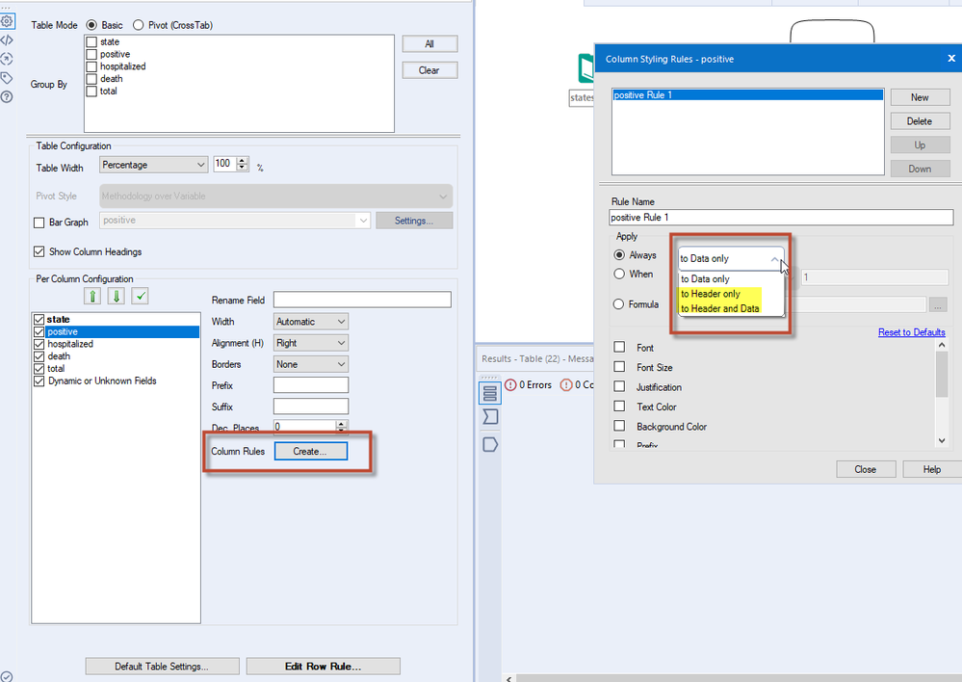Open Help in Column Styling Rules dialog
This screenshot has height=682, width=962.
[932, 469]
